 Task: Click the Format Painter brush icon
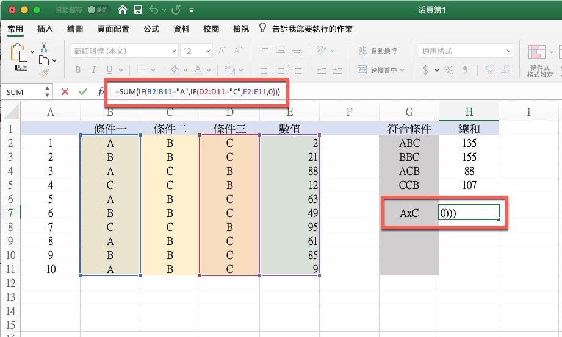44,73
